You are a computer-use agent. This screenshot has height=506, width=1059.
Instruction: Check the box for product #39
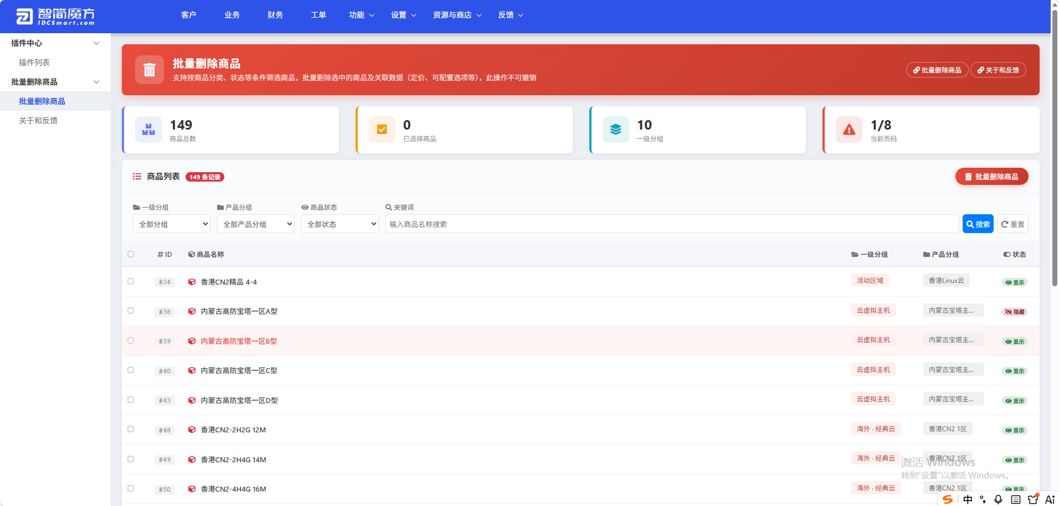point(131,340)
